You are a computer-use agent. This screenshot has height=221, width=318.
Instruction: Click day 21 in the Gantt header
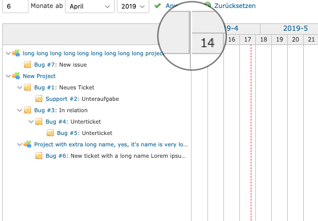pyautogui.click(x=311, y=39)
